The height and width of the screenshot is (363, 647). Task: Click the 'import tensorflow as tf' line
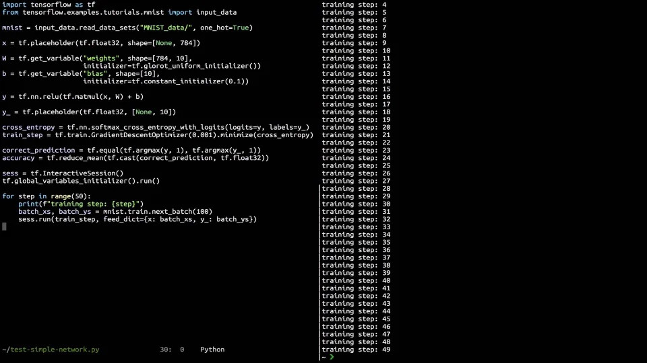49,5
